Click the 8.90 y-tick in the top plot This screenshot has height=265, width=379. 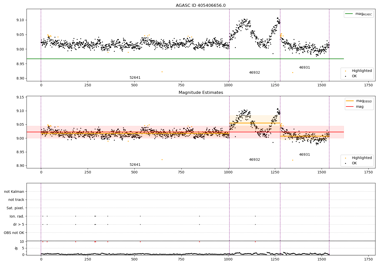pos(20,78)
